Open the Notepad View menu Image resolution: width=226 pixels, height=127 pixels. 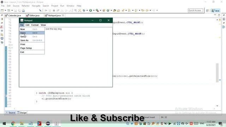point(43,25)
